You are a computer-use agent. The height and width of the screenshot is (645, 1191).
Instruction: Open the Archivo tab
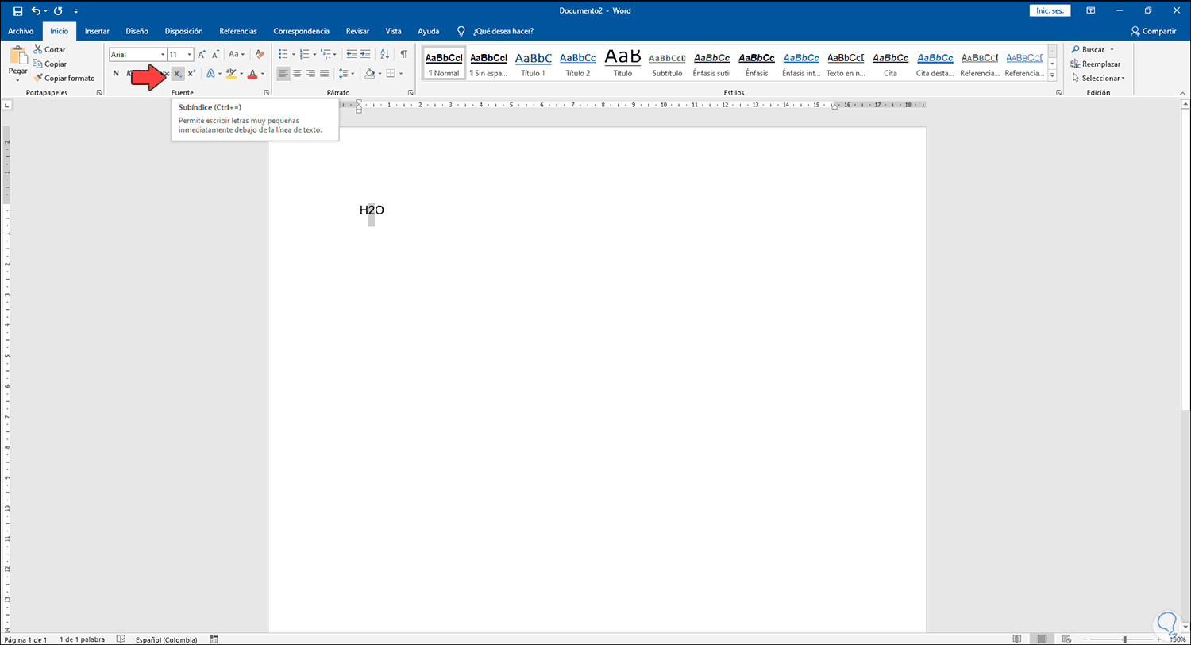click(21, 31)
